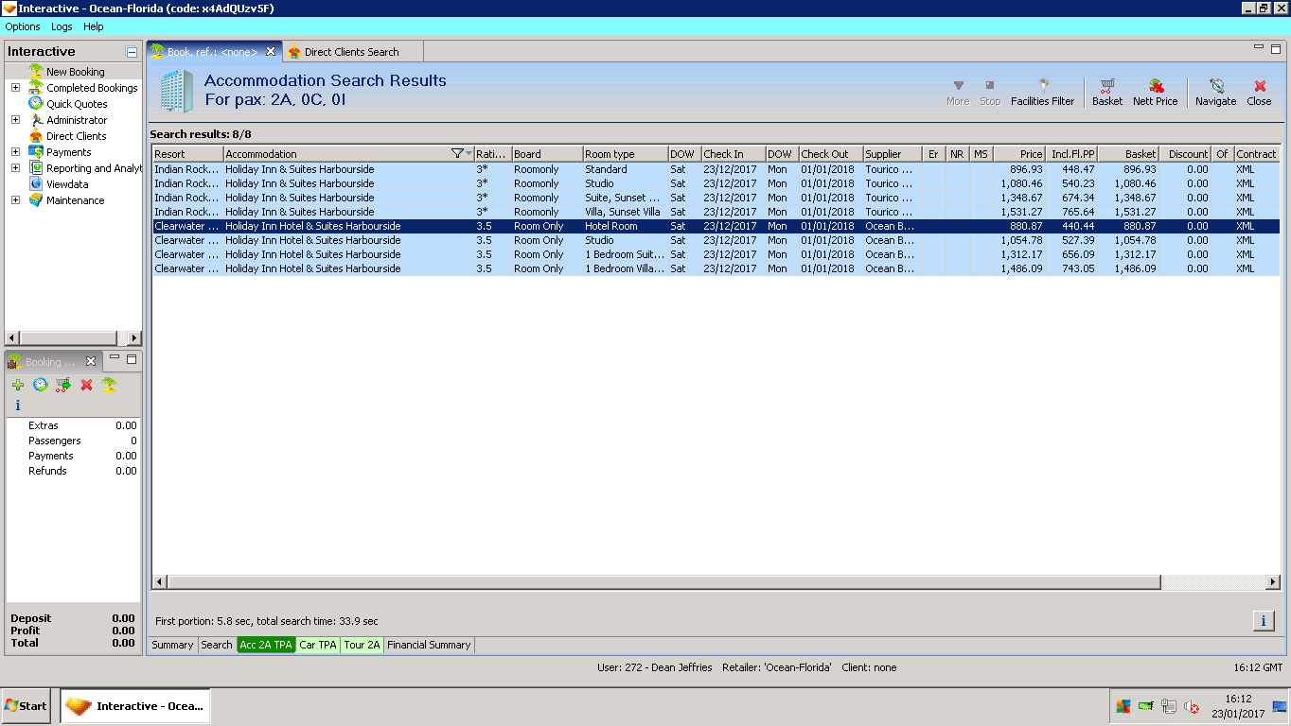Viewport: 1291px width, 726px height.
Task: Click cart with green arrow icon
Action: point(63,385)
